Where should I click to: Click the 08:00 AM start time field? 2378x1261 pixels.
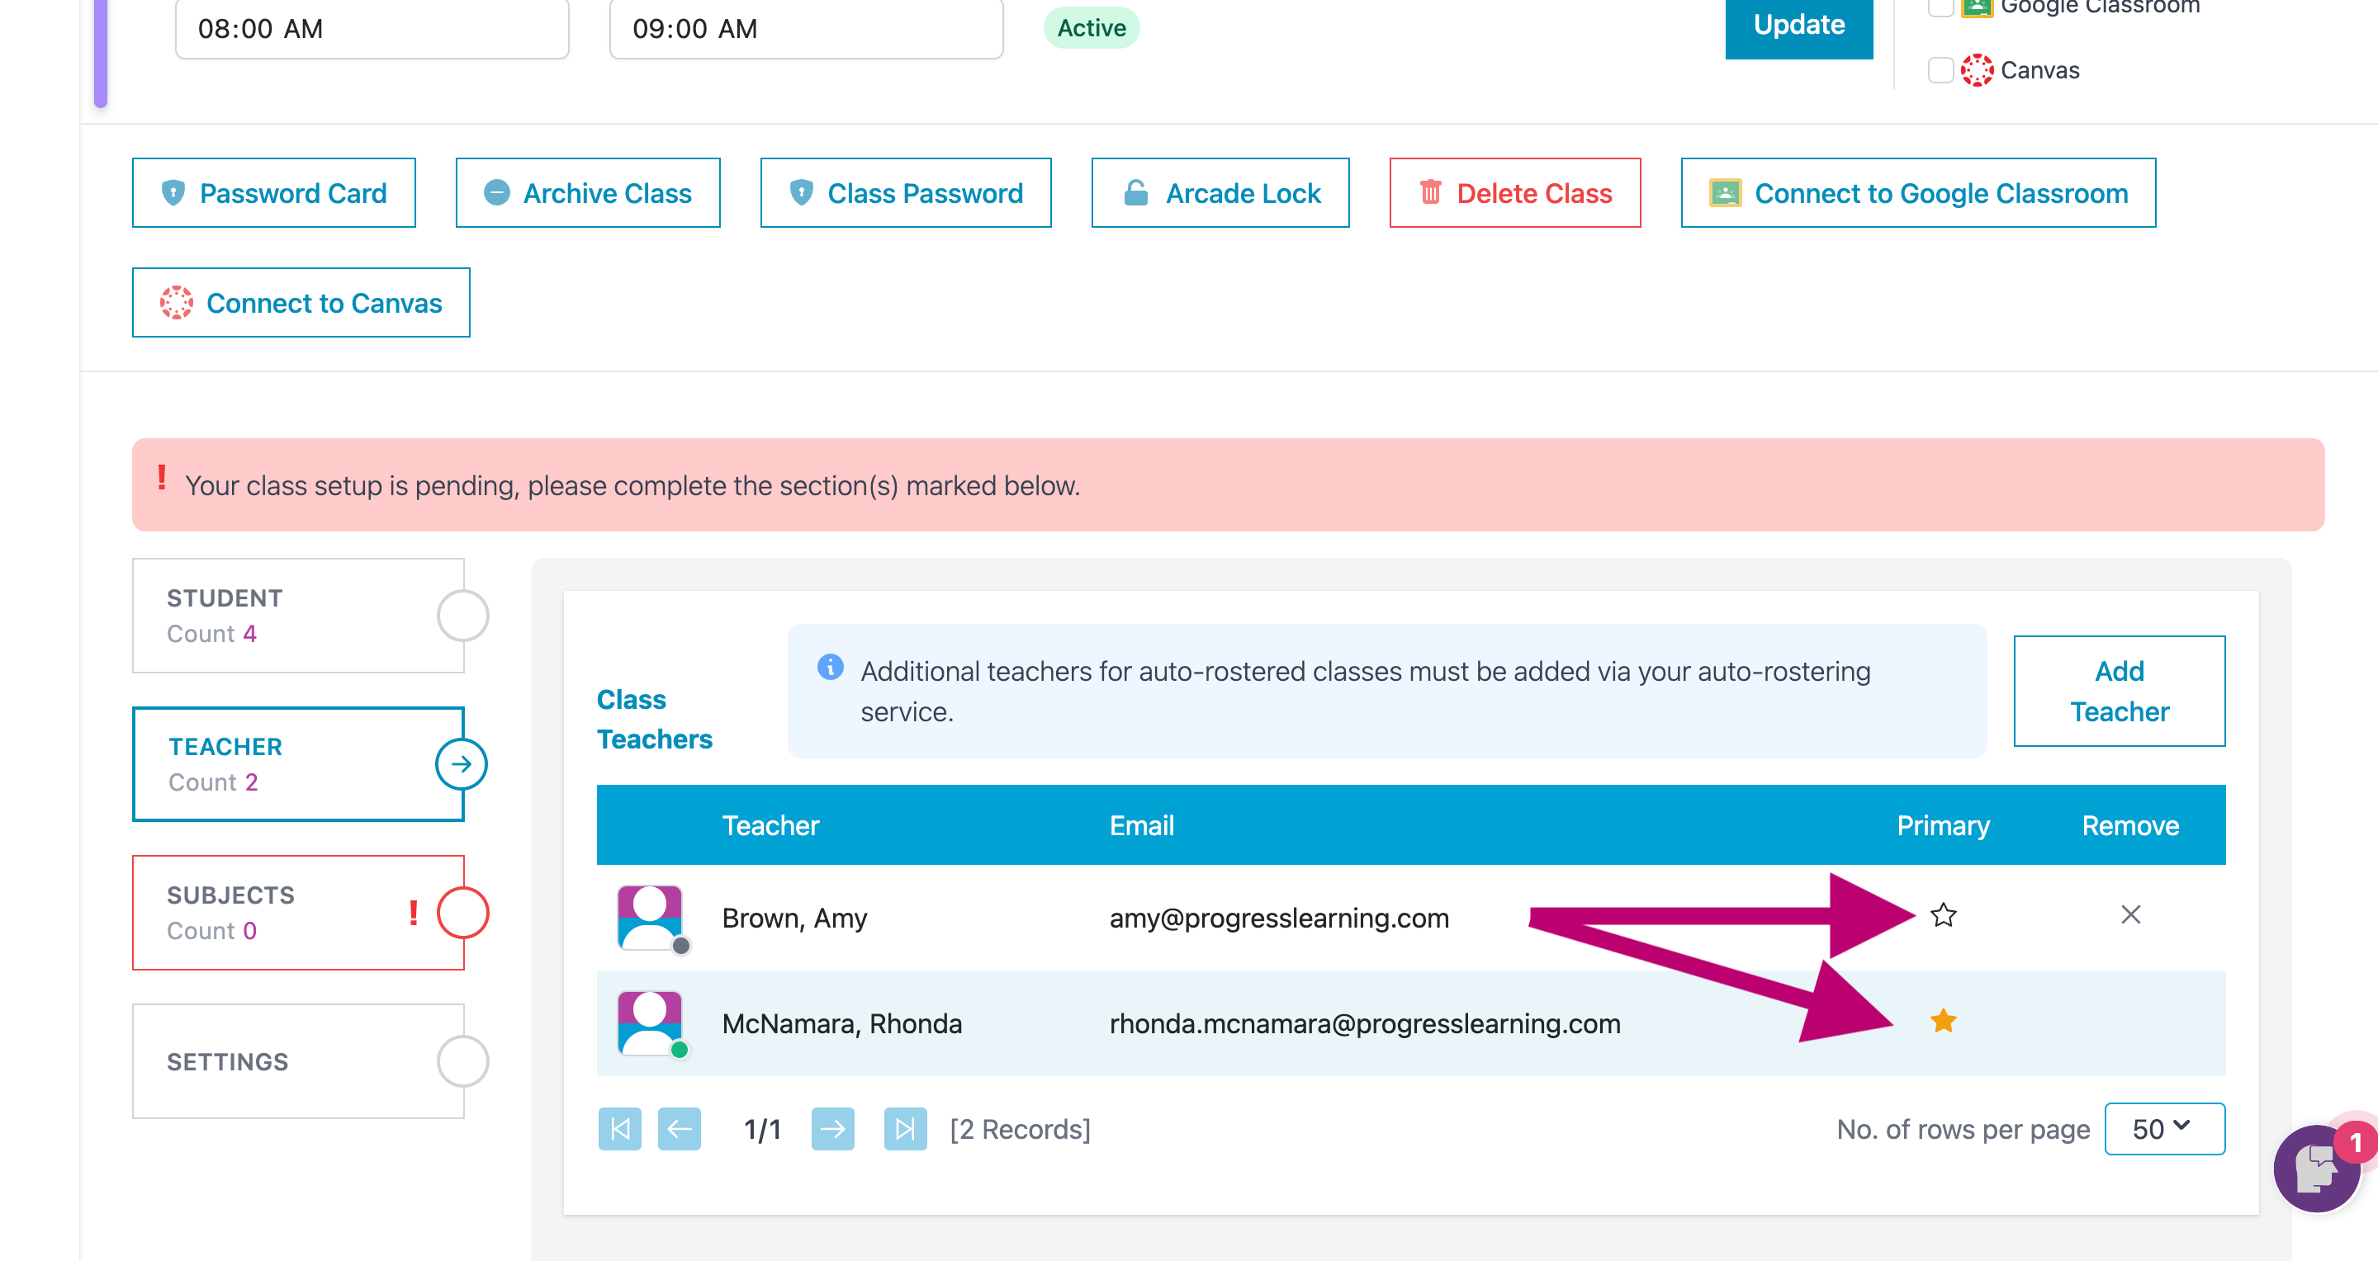372,29
